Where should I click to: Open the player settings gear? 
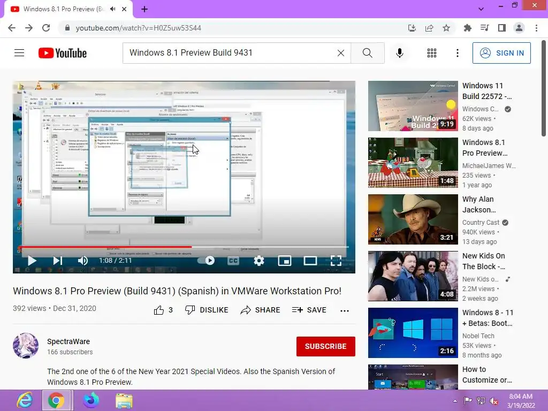(x=259, y=261)
